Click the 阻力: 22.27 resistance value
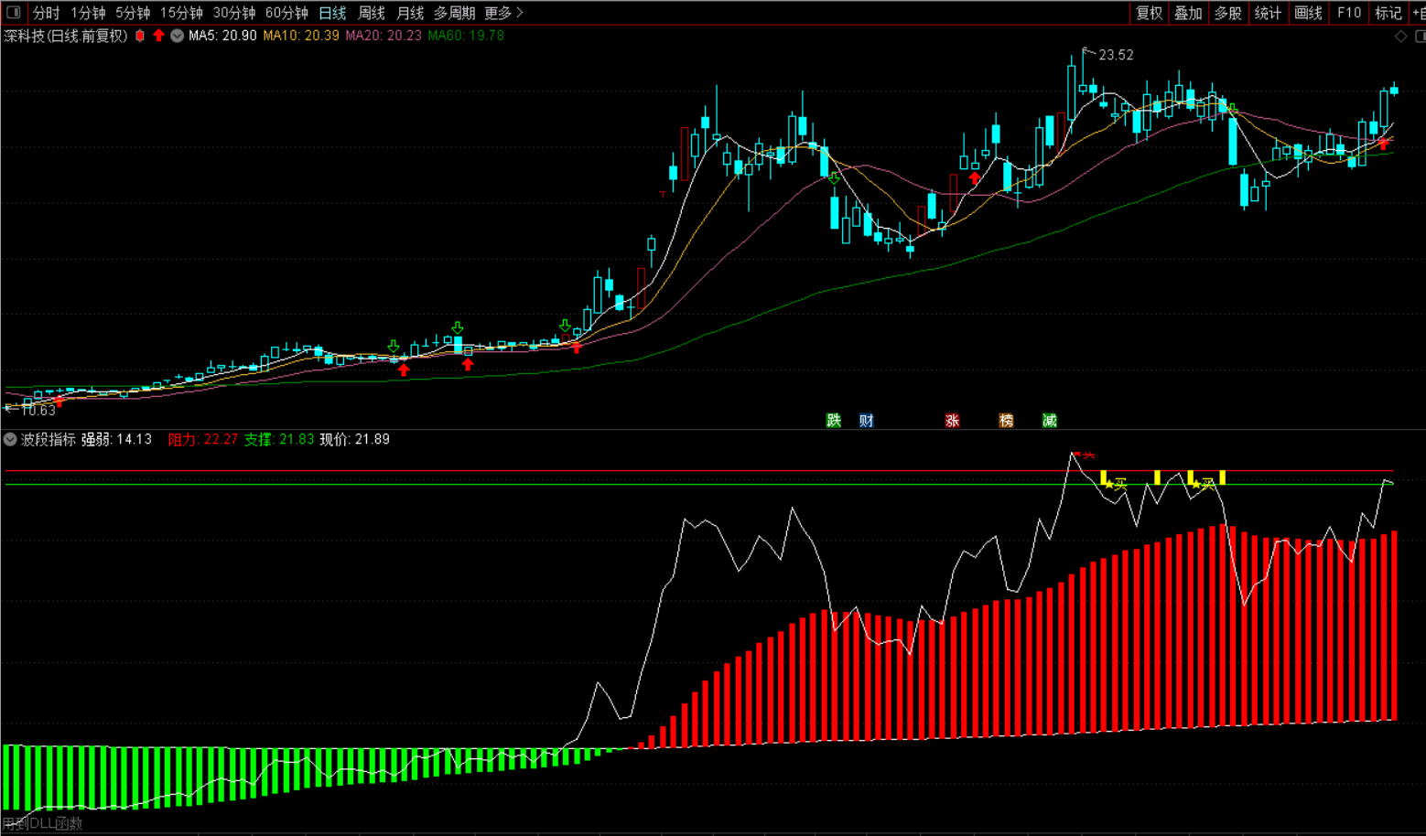 pos(203,440)
